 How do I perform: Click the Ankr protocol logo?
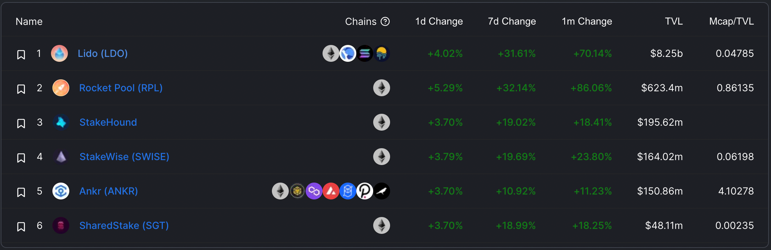61,191
